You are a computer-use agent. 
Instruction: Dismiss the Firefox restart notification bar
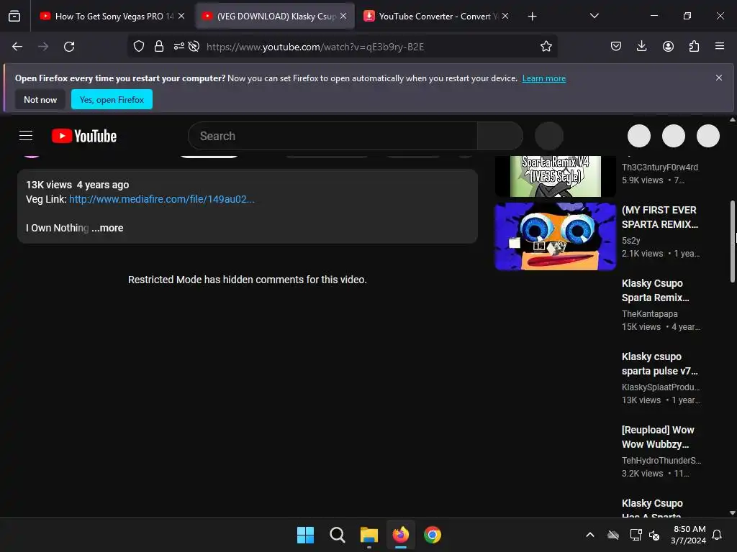[719, 78]
